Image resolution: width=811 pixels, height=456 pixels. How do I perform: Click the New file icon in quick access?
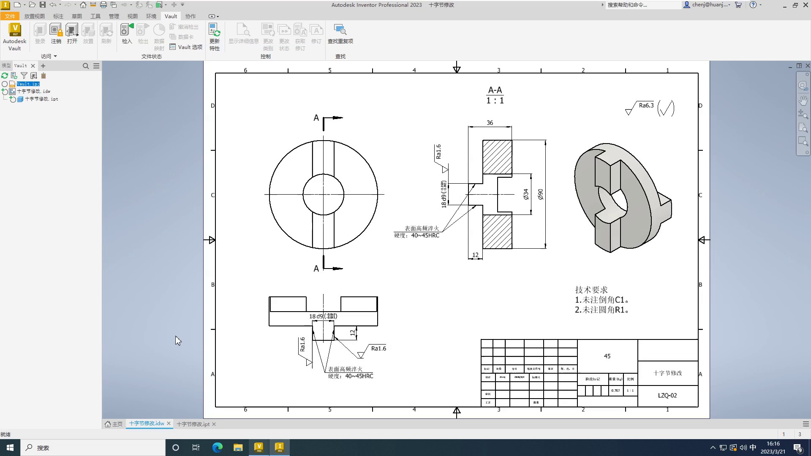pyautogui.click(x=17, y=5)
